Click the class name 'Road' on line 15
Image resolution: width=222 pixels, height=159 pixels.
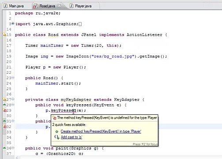click(x=53, y=35)
